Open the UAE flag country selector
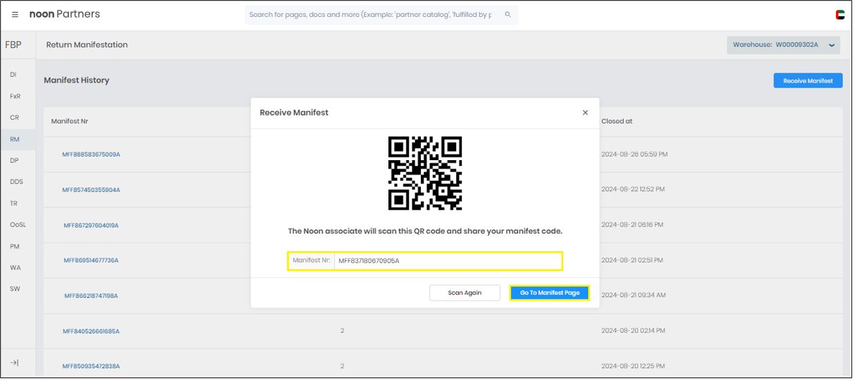 [x=839, y=15]
